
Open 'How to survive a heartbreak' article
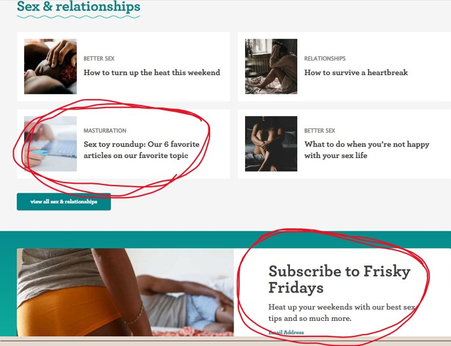[356, 73]
